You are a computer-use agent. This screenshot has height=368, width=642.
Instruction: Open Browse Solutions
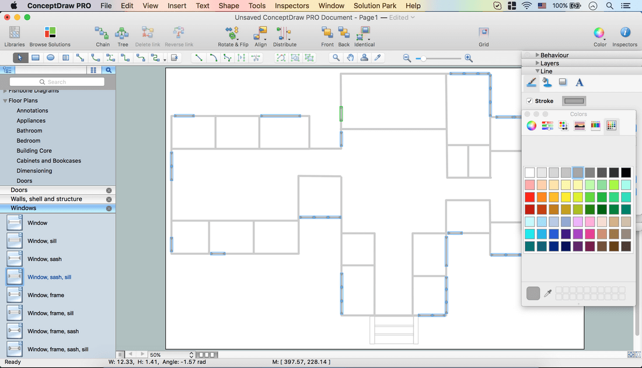(x=50, y=36)
